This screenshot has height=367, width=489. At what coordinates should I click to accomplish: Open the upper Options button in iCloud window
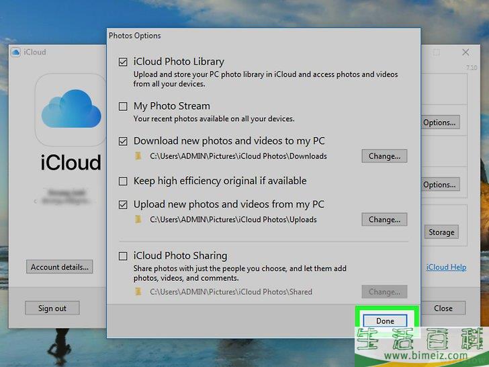tap(440, 122)
